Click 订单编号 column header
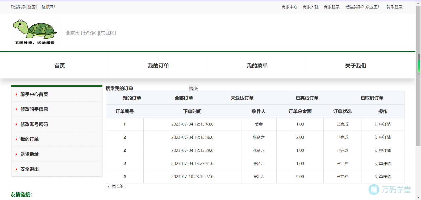This screenshot has height=200, width=421. (x=125, y=112)
